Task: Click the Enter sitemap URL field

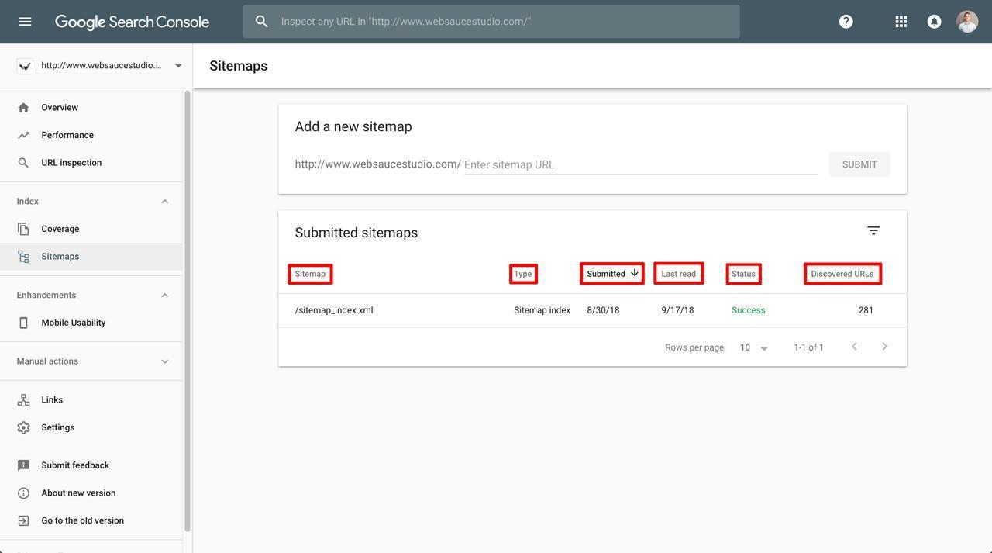Action: [641, 164]
